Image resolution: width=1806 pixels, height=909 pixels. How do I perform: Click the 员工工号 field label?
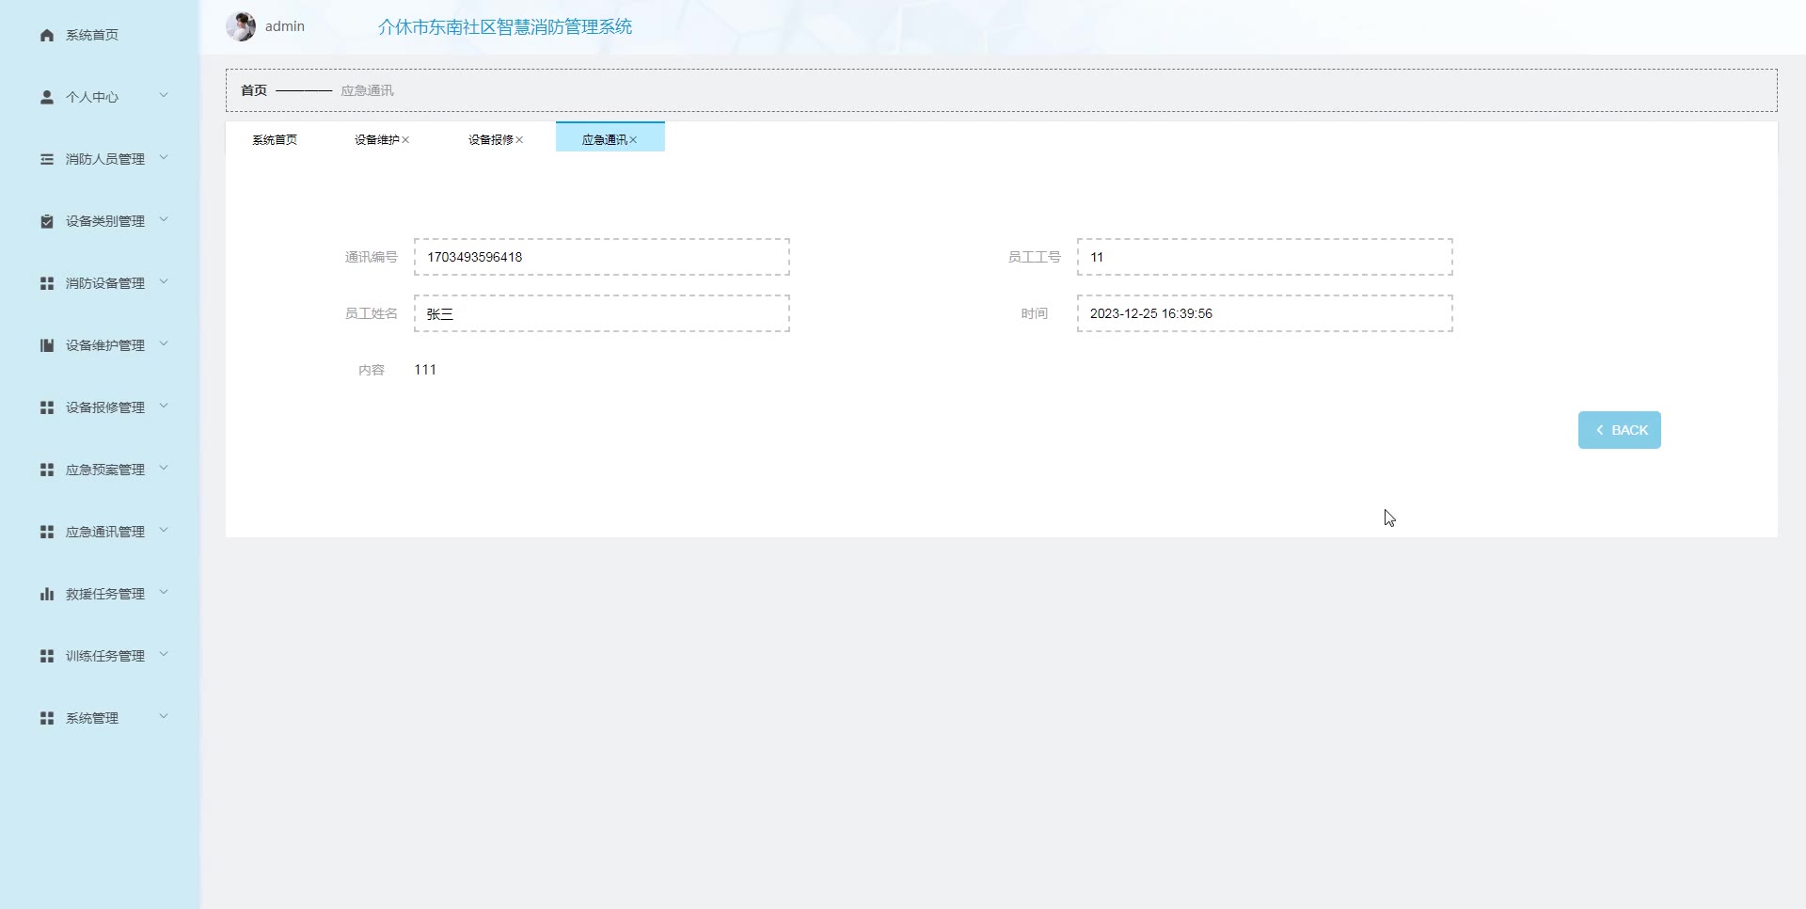coord(1035,257)
